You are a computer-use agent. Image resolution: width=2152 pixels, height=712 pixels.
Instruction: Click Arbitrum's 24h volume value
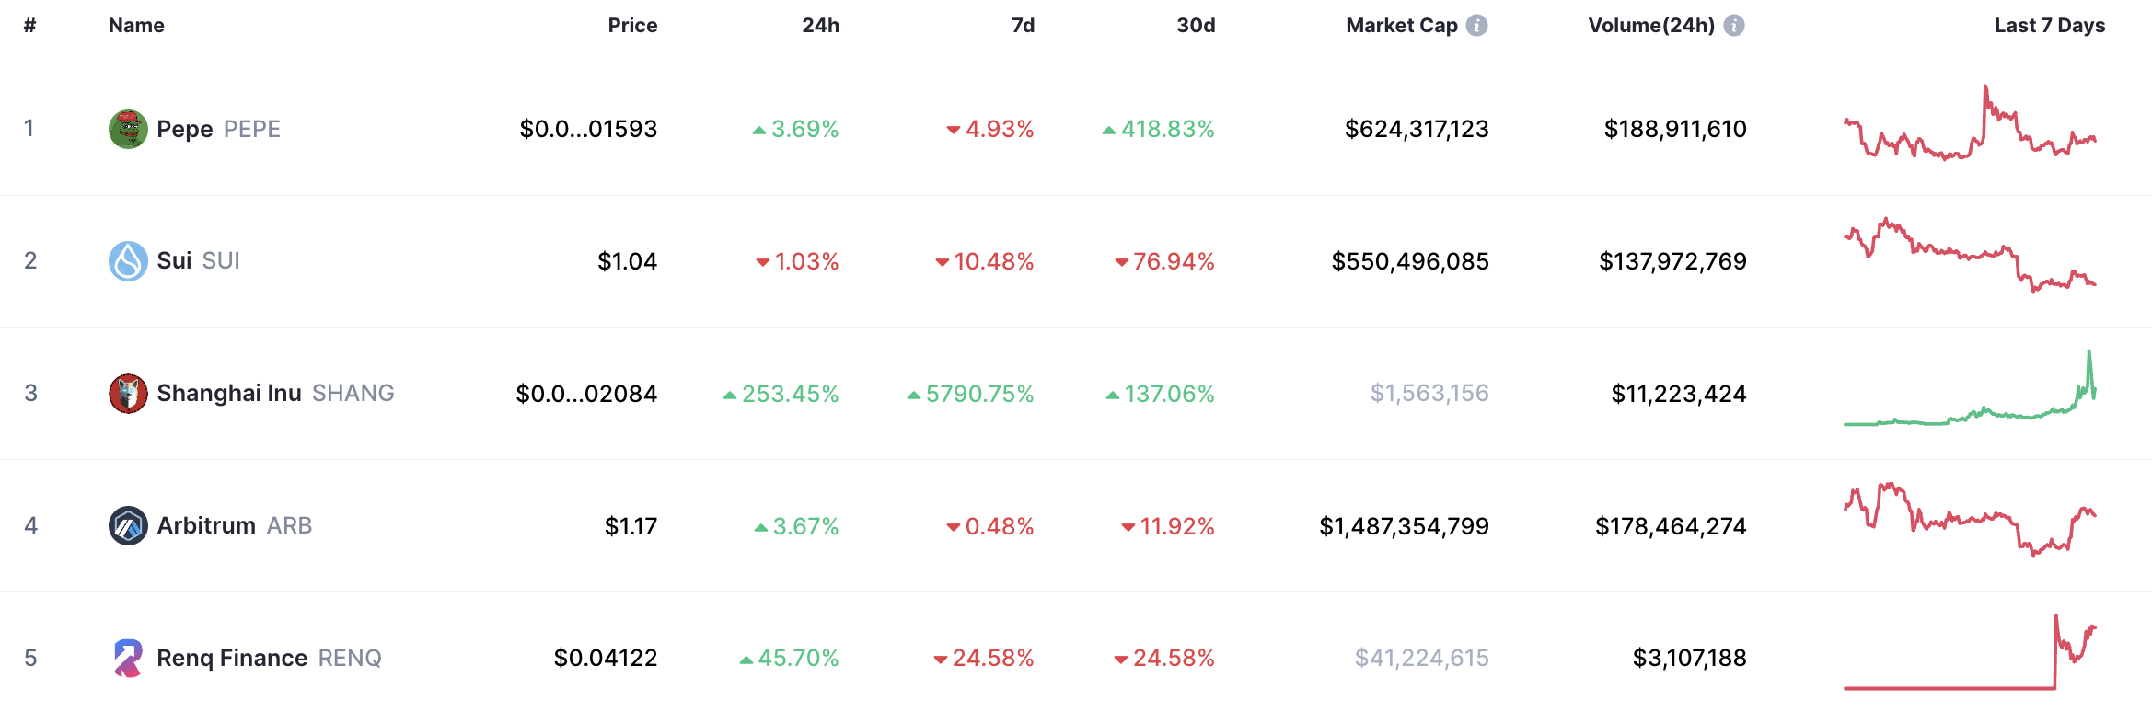pyautogui.click(x=1671, y=526)
